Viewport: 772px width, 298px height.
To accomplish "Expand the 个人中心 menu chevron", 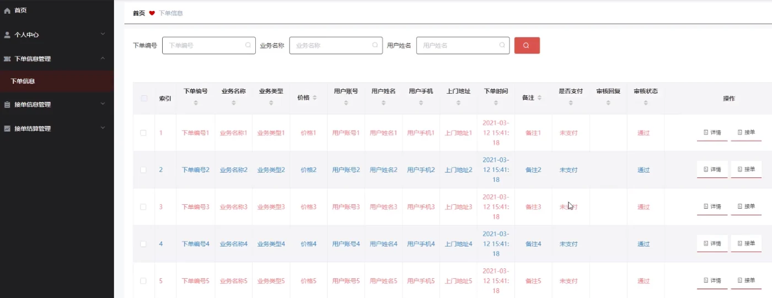I will pyautogui.click(x=103, y=34).
